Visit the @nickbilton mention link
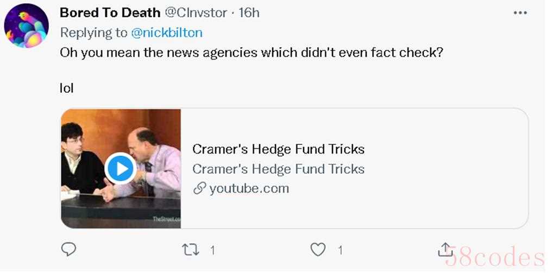Image resolution: width=553 pixels, height=273 pixels. pyautogui.click(x=167, y=33)
